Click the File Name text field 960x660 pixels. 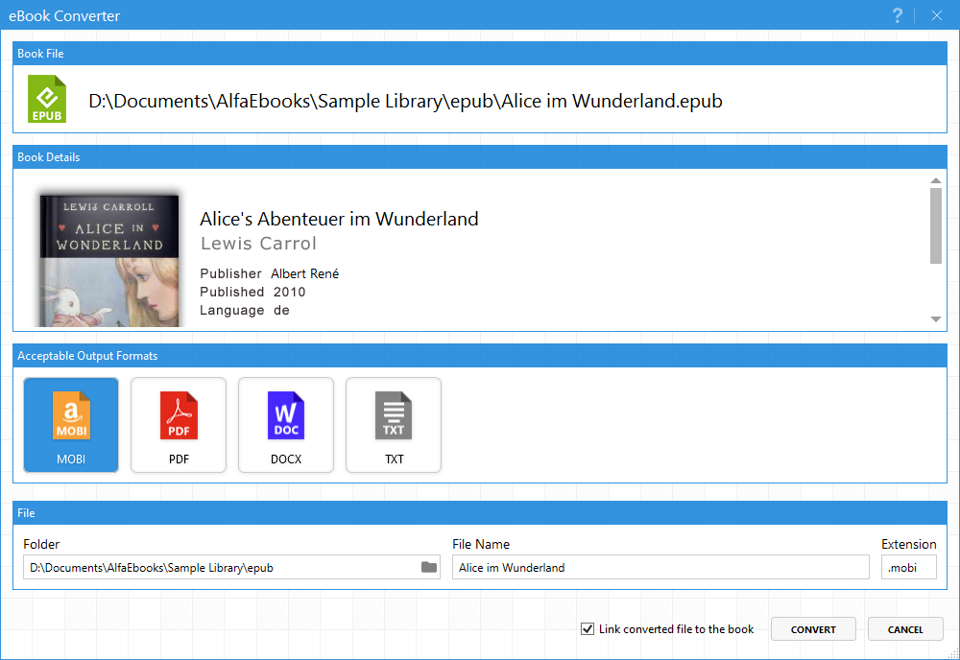660,567
